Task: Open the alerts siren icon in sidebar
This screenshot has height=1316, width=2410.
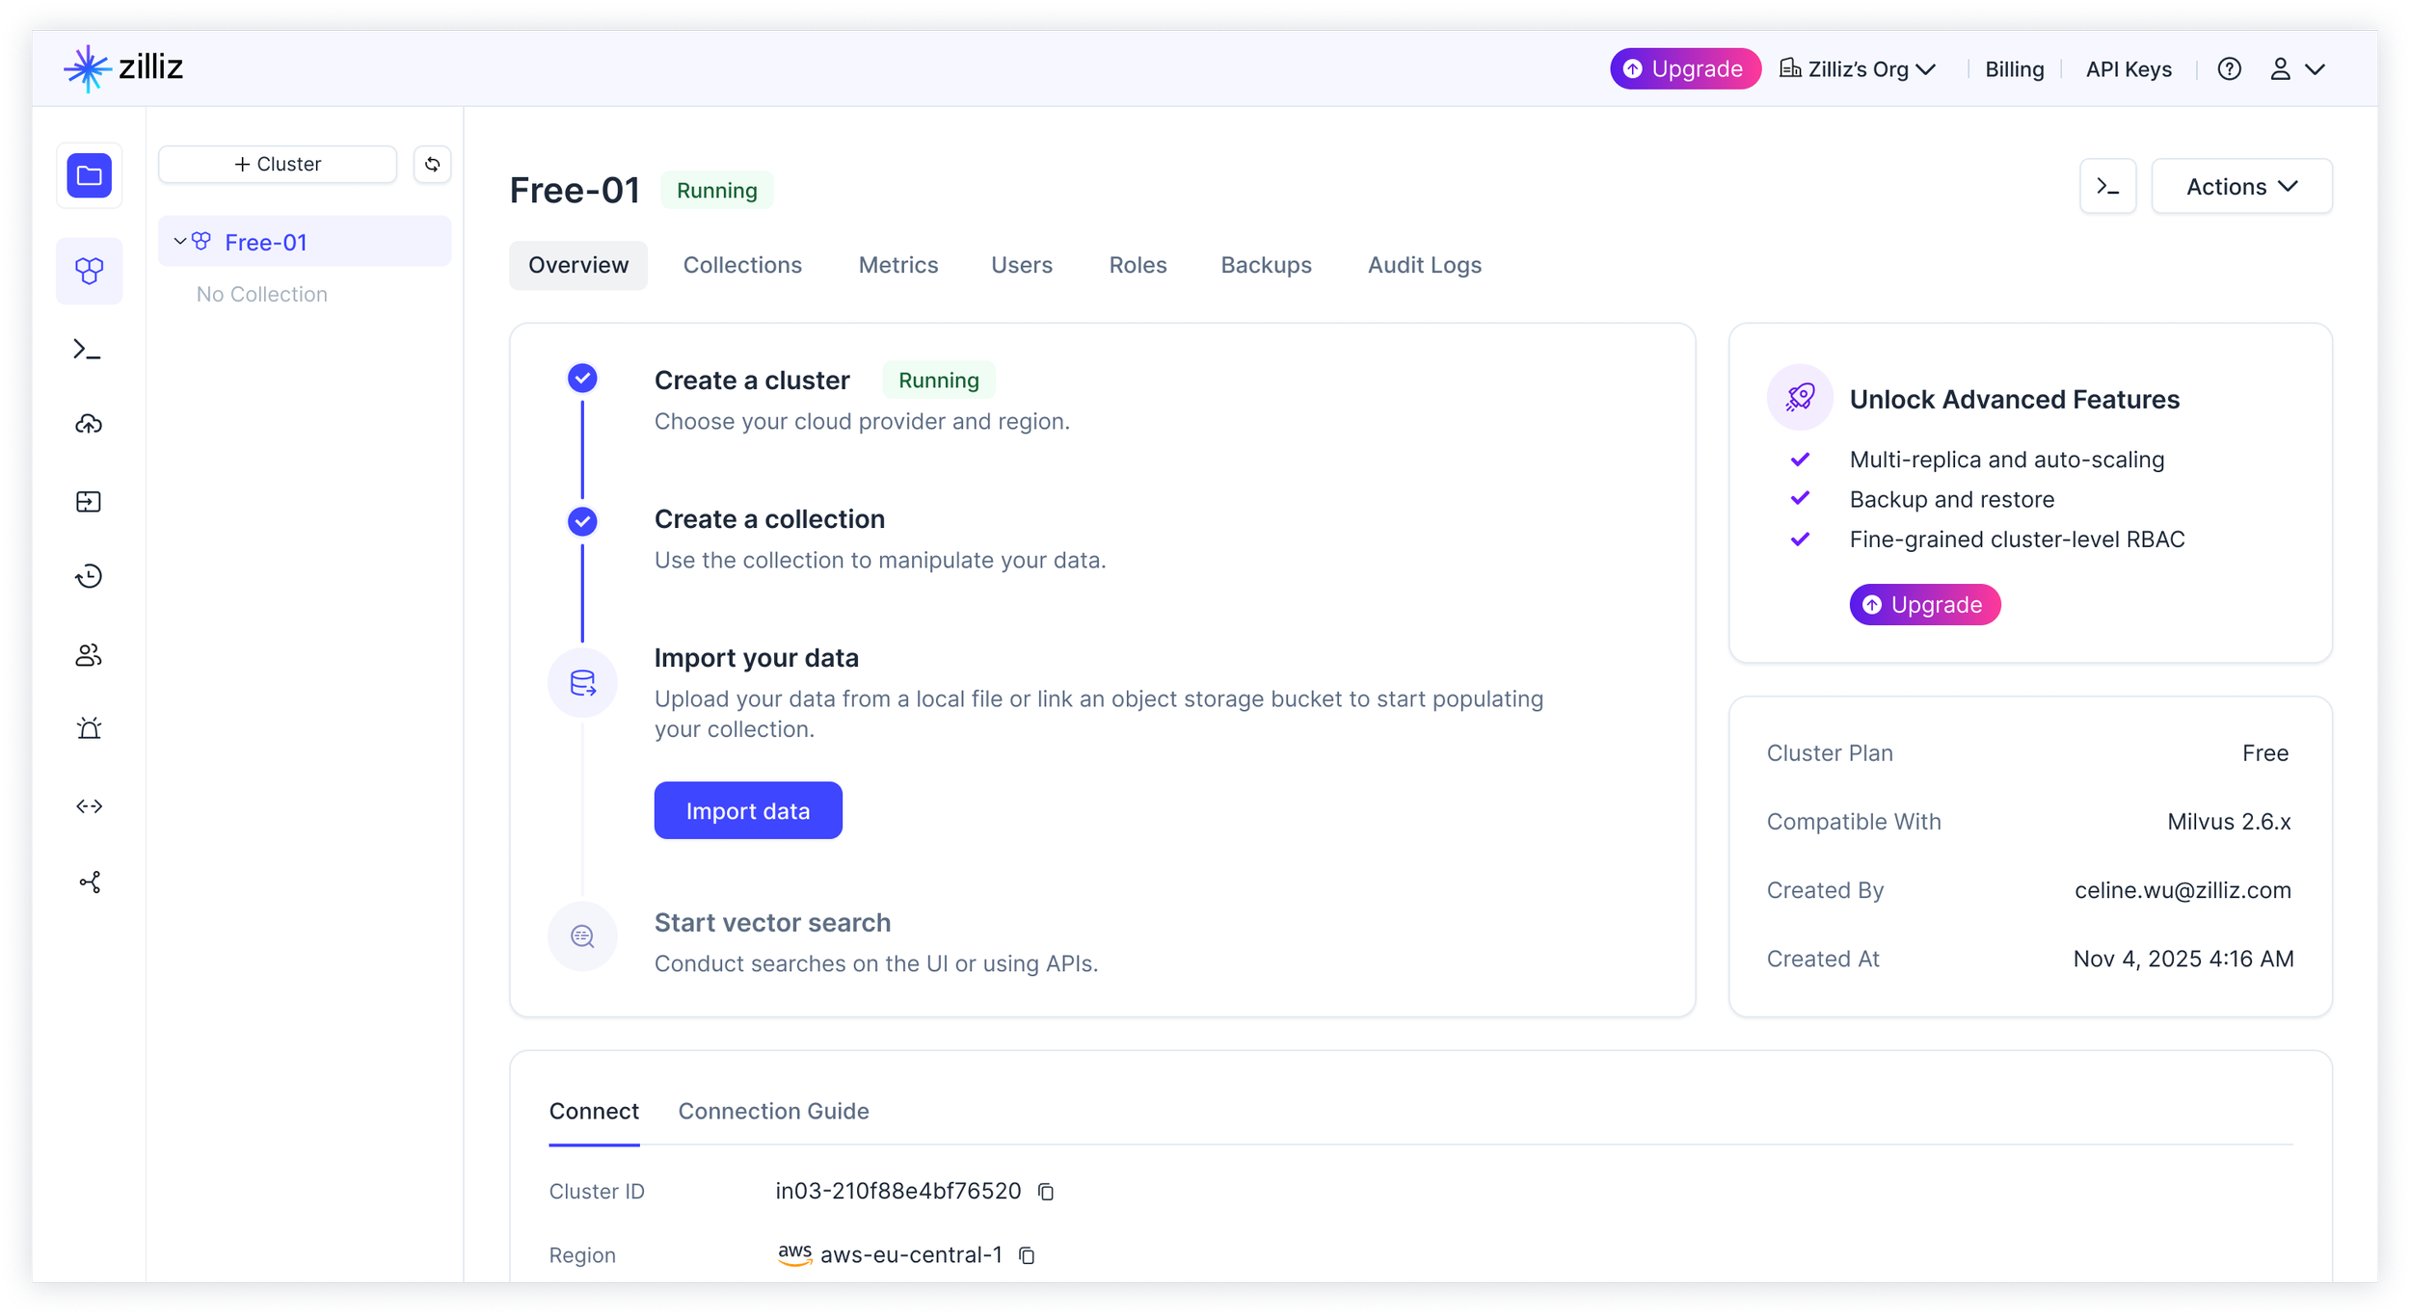Action: 89,728
